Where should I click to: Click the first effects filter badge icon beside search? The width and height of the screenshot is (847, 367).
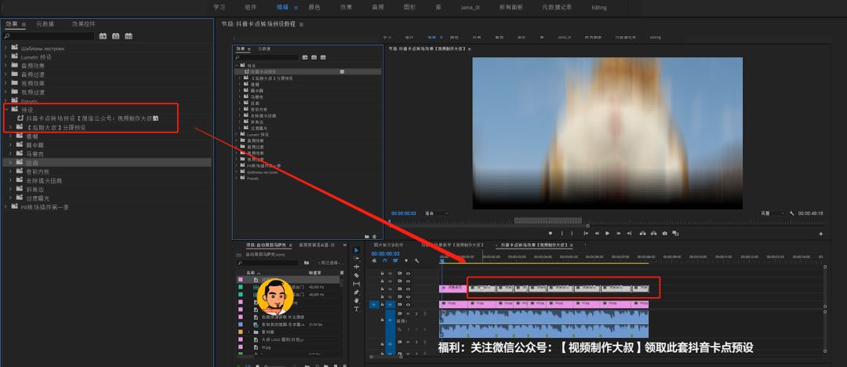click(103, 36)
